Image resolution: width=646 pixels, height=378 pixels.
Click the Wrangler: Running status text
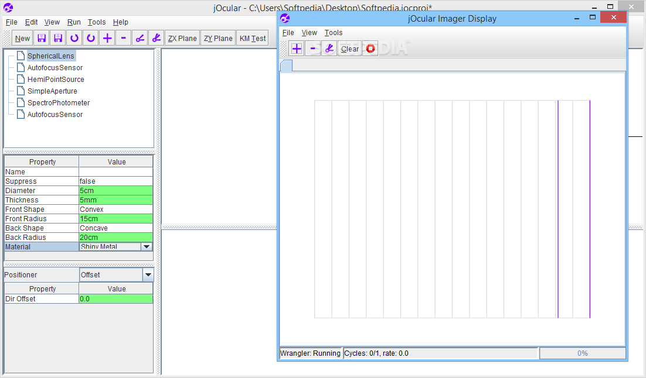click(310, 353)
